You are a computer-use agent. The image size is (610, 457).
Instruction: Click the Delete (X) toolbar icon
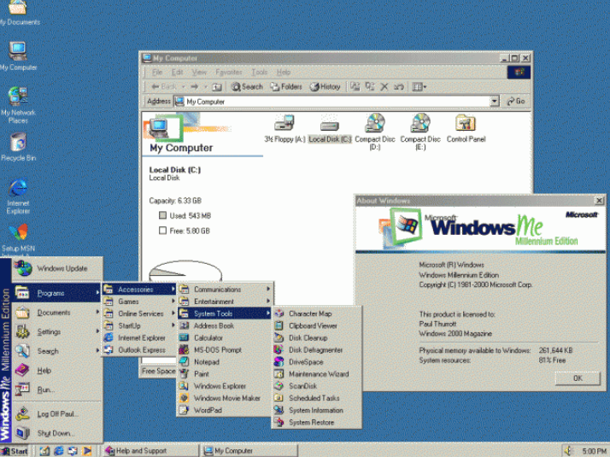(384, 87)
